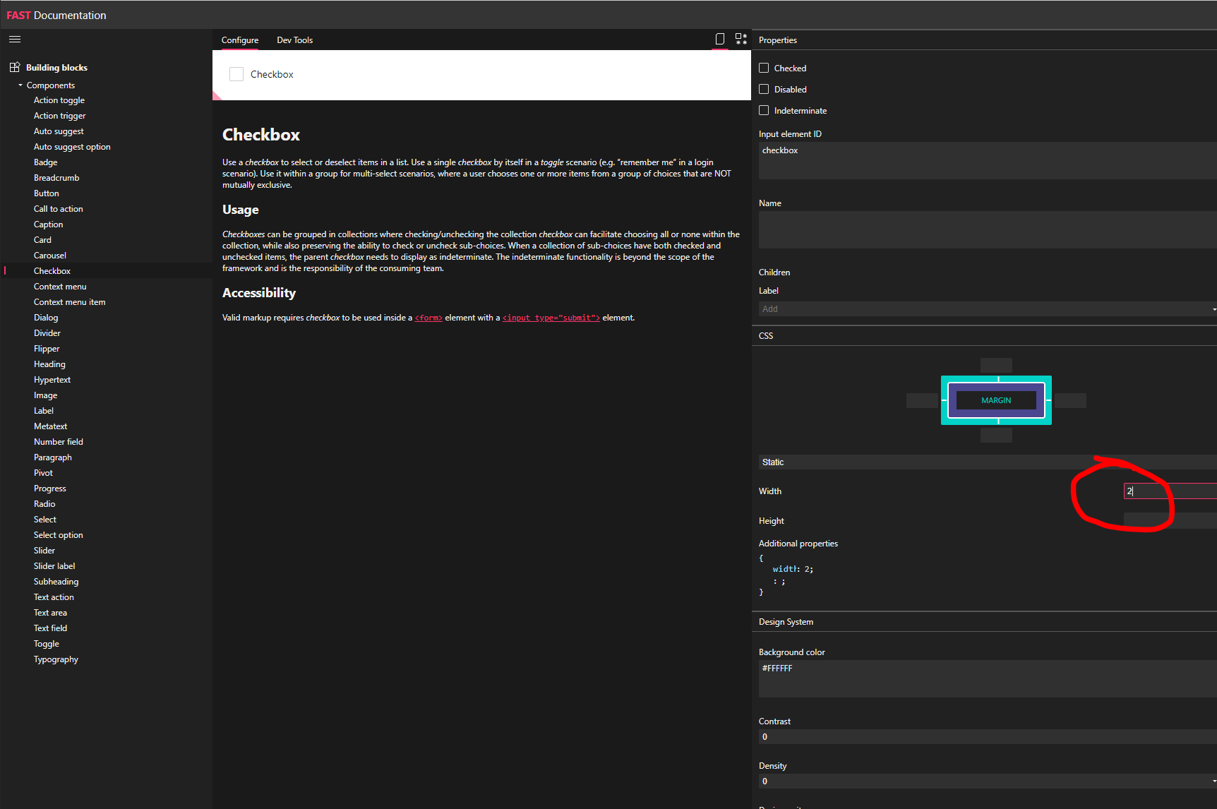
Task: Click the MARGIN box in CSS diagram
Action: (995, 400)
